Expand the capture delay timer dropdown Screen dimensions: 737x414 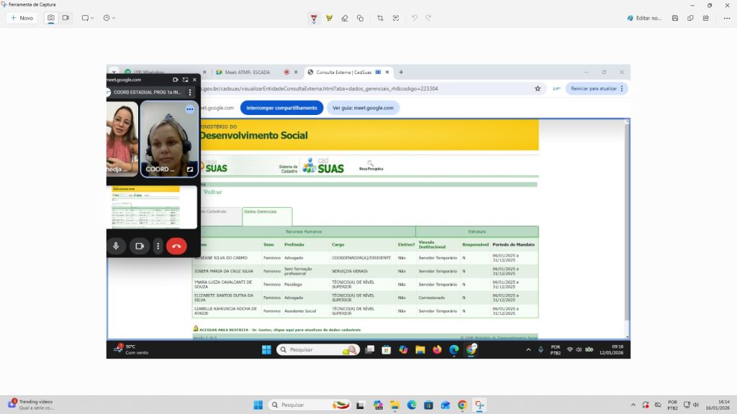point(109,18)
